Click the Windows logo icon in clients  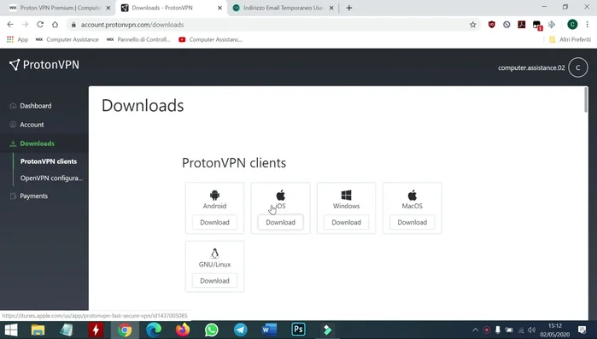[x=347, y=196]
